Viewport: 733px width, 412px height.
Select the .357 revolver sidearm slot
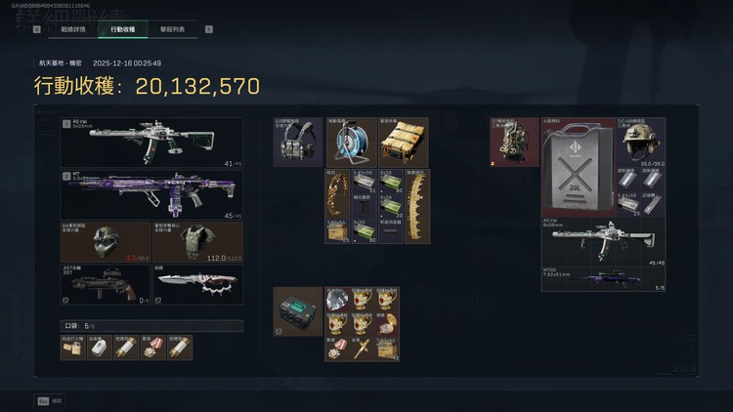106,284
